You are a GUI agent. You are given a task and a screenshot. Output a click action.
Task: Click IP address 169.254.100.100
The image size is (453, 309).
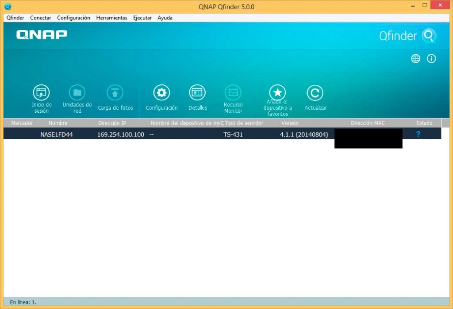point(120,134)
